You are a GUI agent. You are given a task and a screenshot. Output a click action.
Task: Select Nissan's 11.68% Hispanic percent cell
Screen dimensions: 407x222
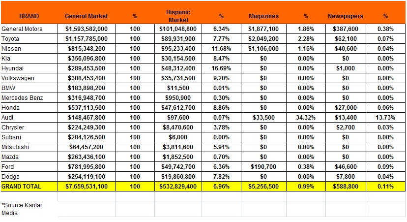coord(221,49)
